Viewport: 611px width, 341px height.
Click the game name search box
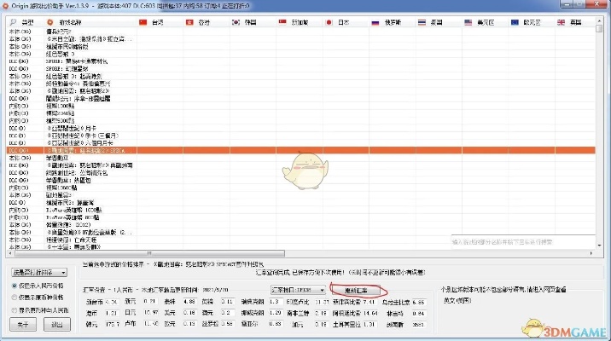click(523, 242)
